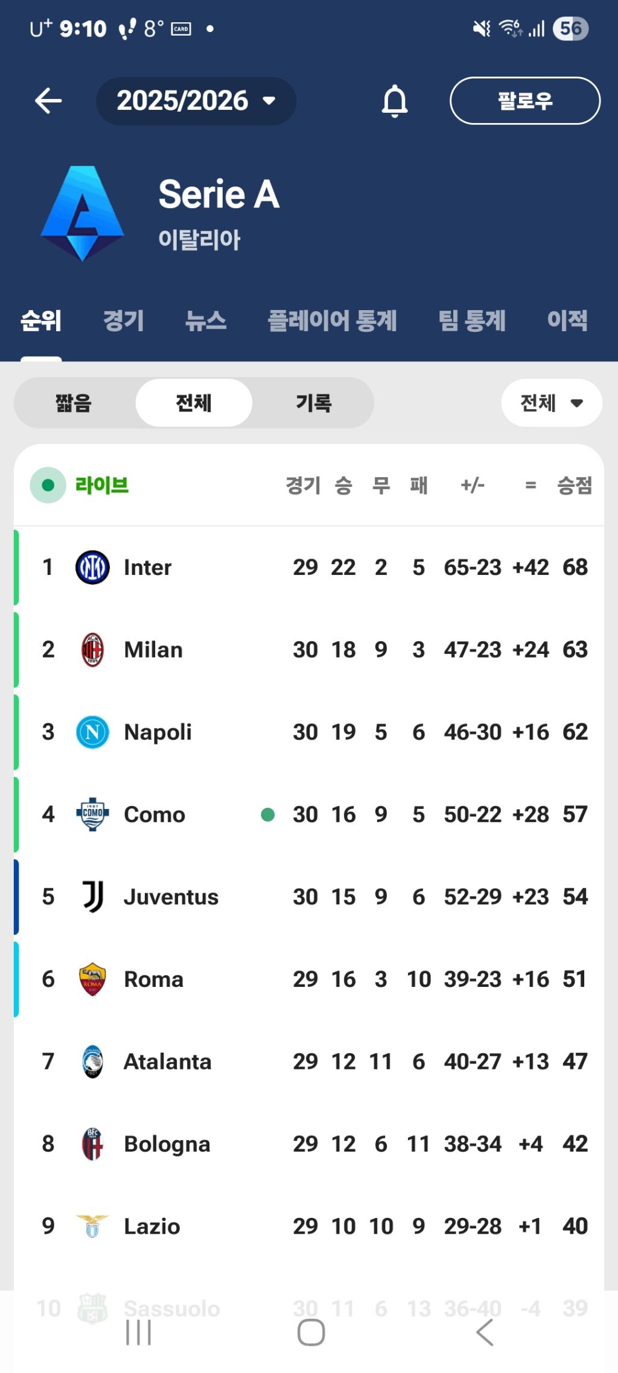Open the 이적 (transfers) tab
Viewport: 618px width, 1373px height.
click(567, 320)
